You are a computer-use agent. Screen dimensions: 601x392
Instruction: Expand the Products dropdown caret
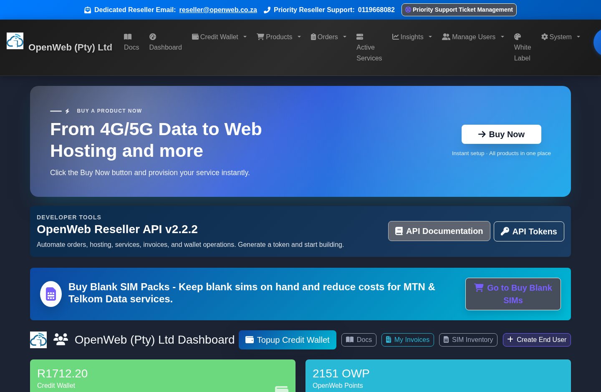pos(299,37)
